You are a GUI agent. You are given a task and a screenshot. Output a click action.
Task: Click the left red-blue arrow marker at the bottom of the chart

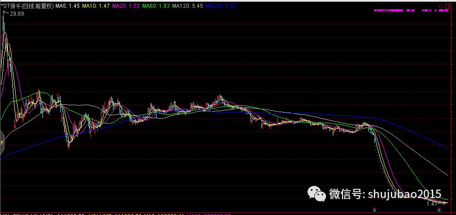click(375, 209)
